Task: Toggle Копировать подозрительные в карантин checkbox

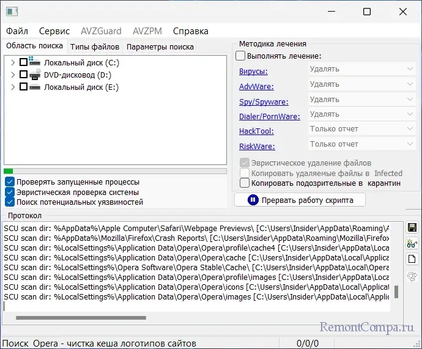Action: click(245, 183)
